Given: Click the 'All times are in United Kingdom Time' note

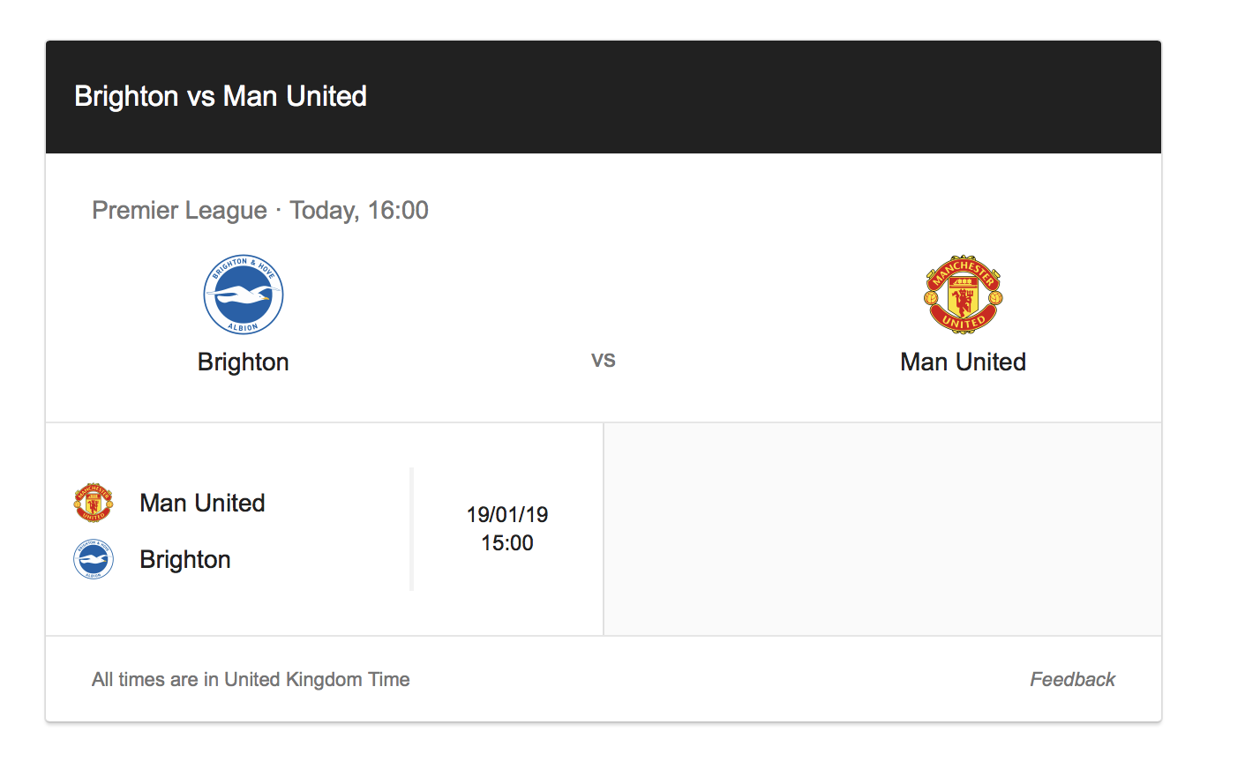Looking at the screenshot, I should point(251,679).
